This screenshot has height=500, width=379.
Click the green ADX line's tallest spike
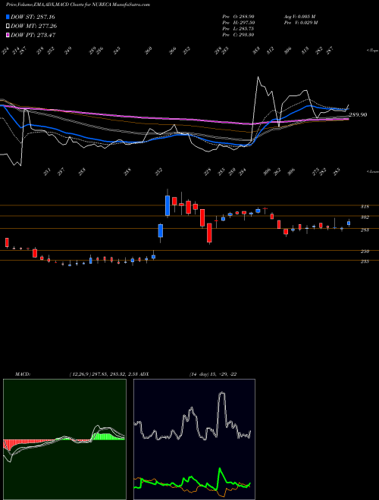[x=220, y=468]
